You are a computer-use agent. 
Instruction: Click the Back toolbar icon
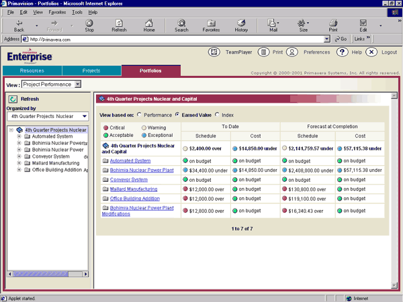tap(19, 23)
